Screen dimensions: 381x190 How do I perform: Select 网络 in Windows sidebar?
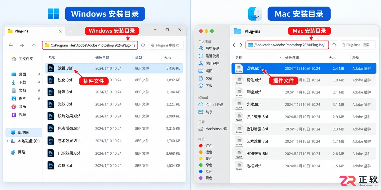click(x=18, y=152)
